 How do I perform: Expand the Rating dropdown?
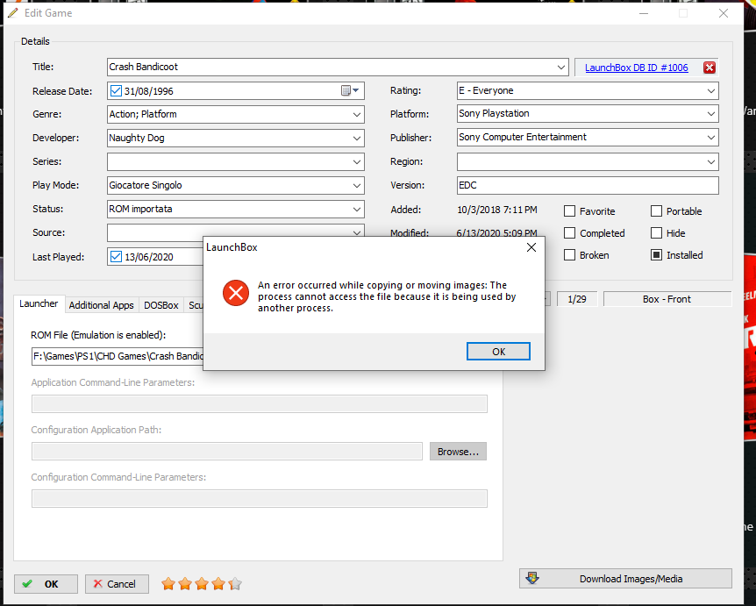pyautogui.click(x=711, y=90)
